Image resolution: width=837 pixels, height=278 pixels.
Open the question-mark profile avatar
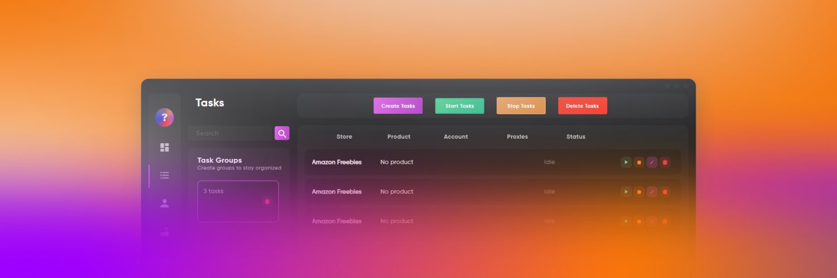[x=165, y=118]
